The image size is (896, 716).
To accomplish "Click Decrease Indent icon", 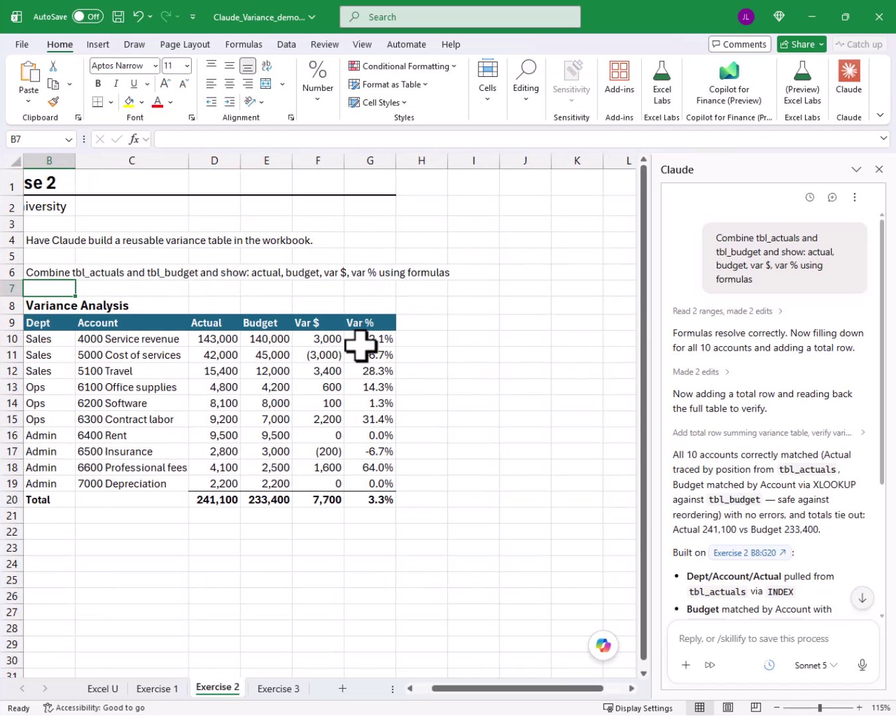I will [x=211, y=101].
